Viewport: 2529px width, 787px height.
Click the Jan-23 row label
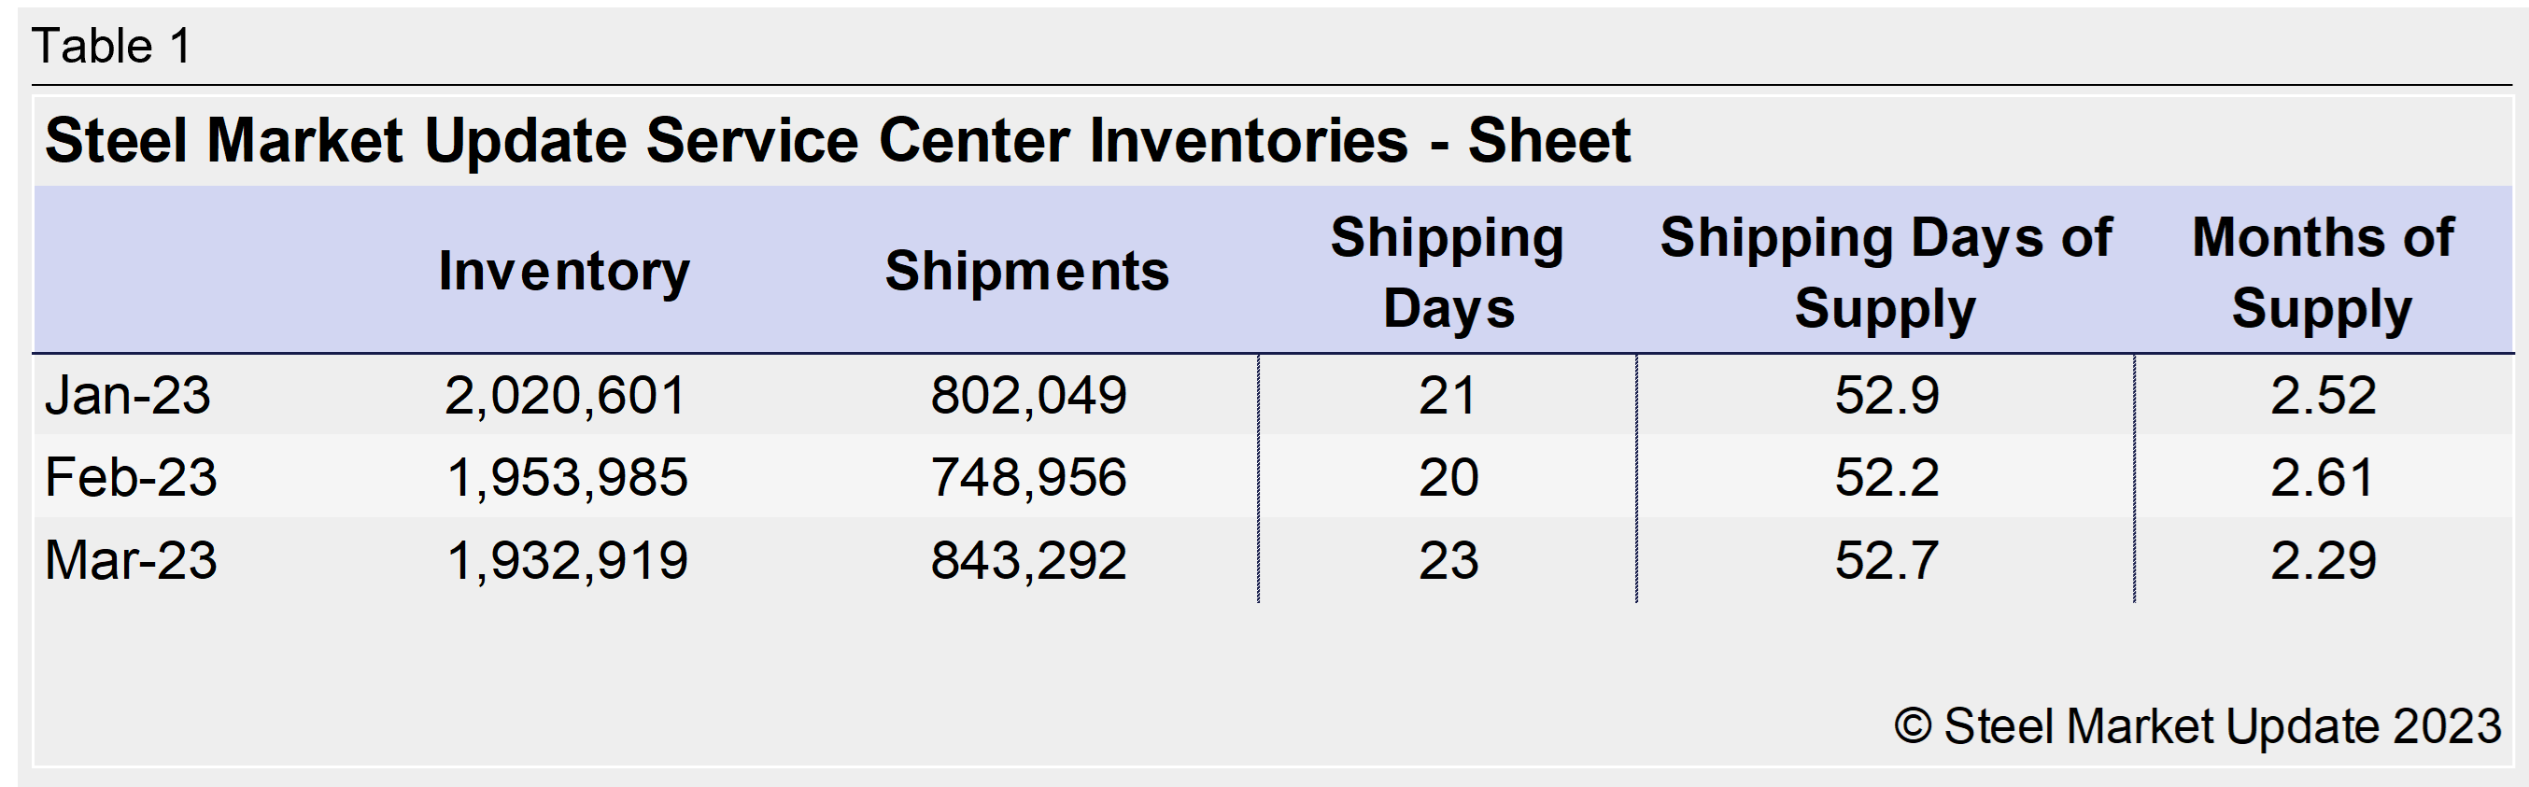click(x=128, y=396)
